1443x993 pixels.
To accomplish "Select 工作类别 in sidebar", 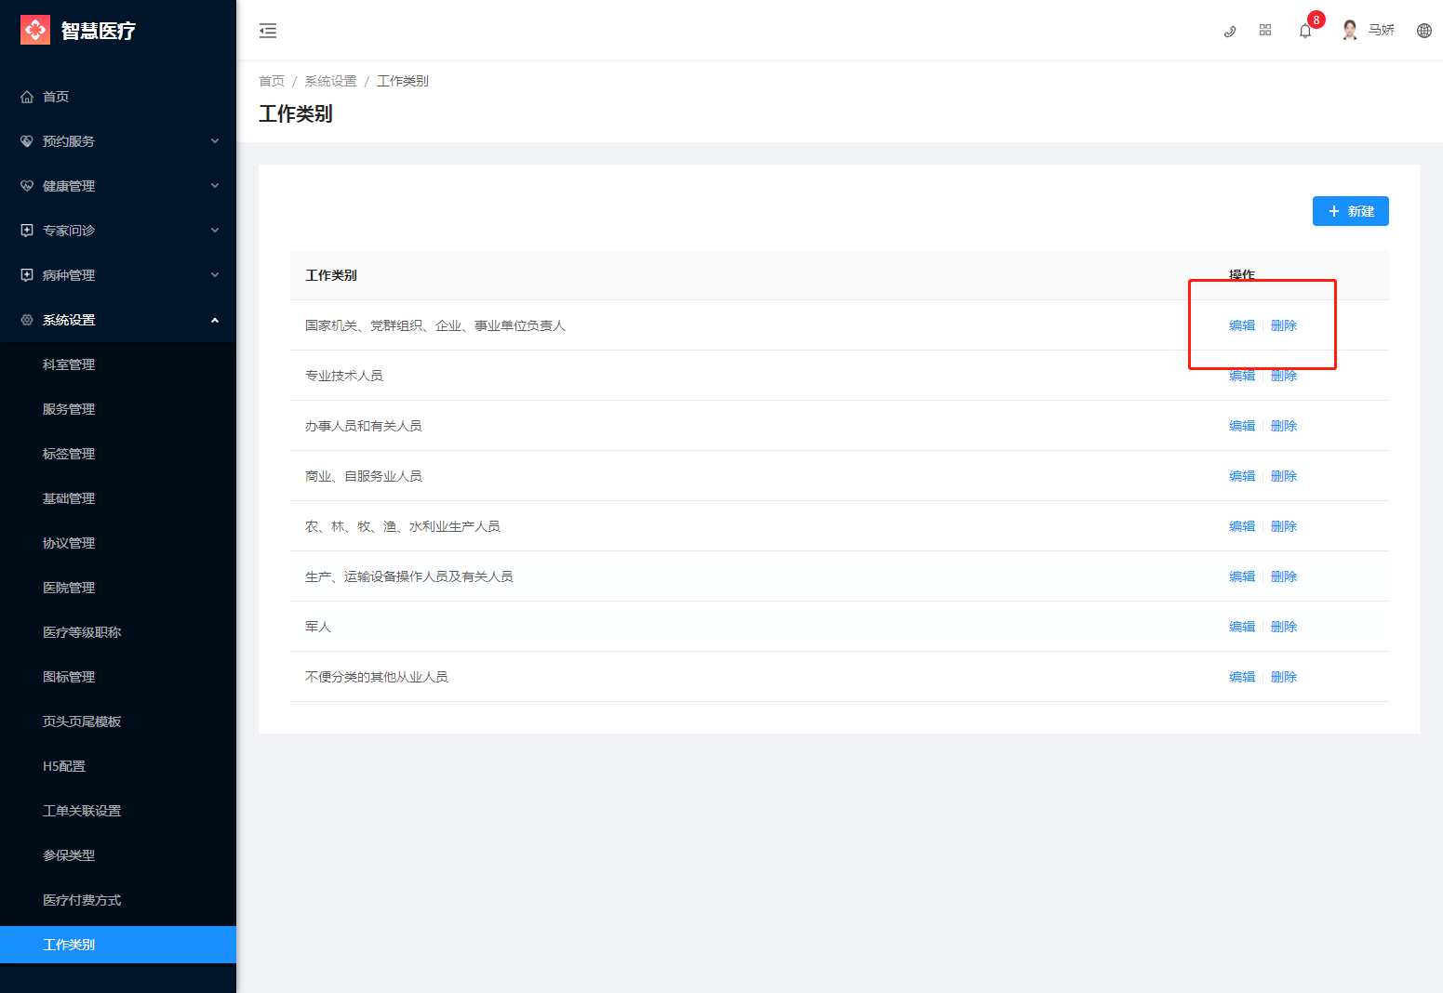I will [x=118, y=945].
